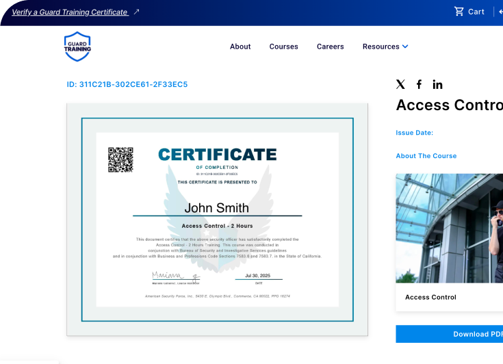Open Verify a Guard Training Certificate link
The height and width of the screenshot is (364, 503).
tap(70, 12)
